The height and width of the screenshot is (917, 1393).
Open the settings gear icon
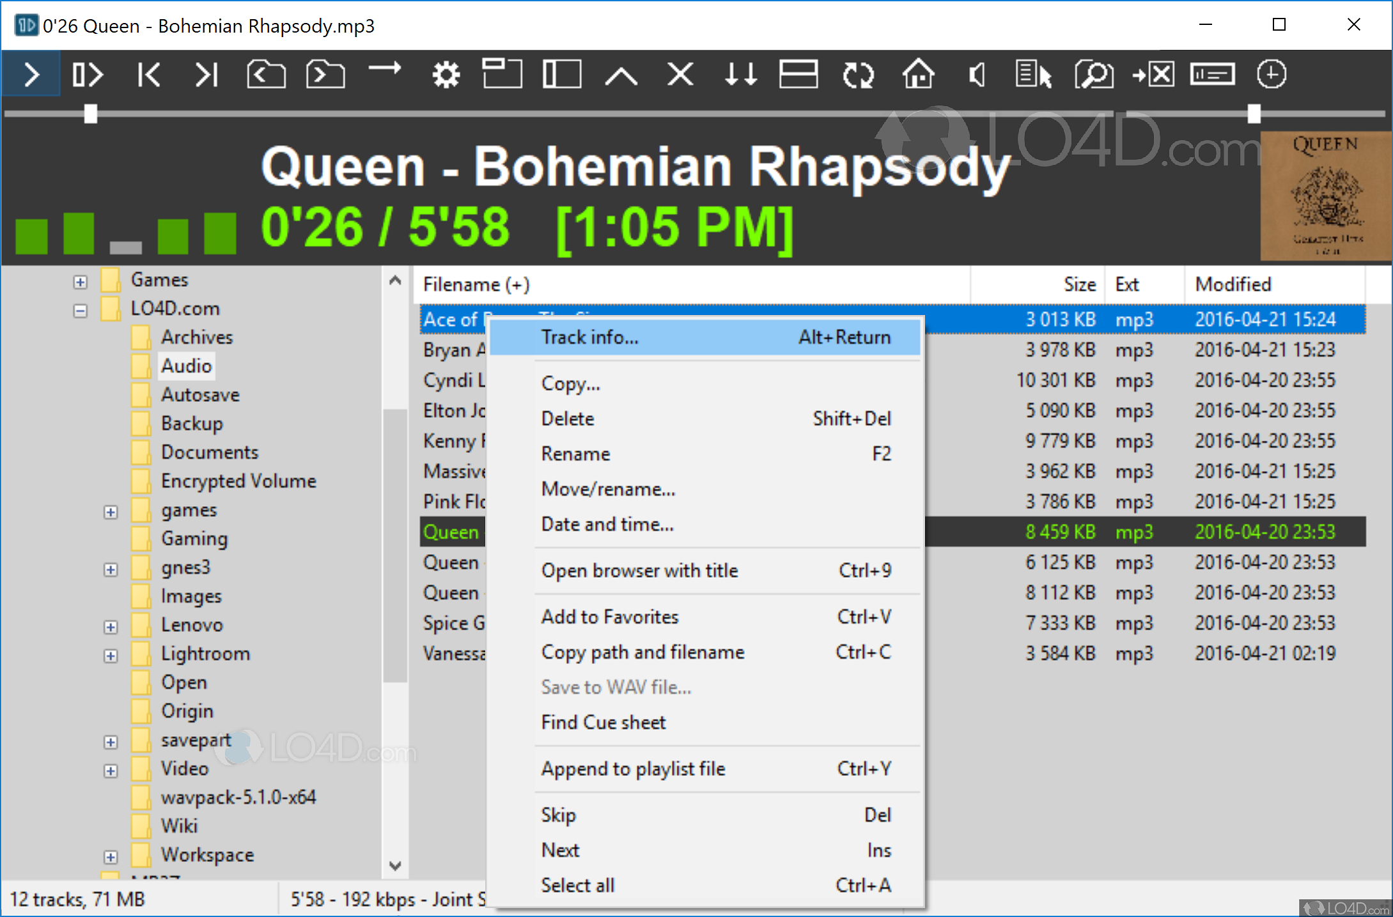[446, 75]
